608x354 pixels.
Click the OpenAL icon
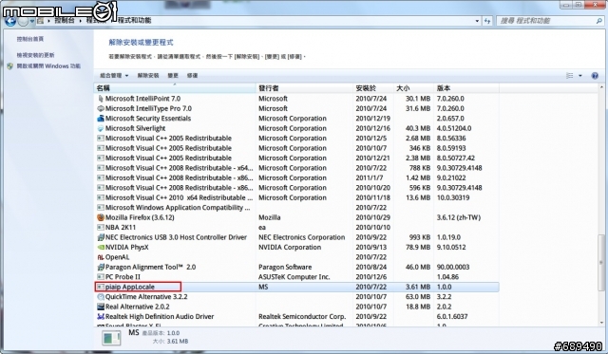tap(101, 257)
